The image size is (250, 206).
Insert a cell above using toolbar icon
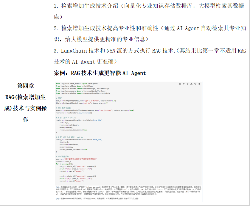(191, 84)
